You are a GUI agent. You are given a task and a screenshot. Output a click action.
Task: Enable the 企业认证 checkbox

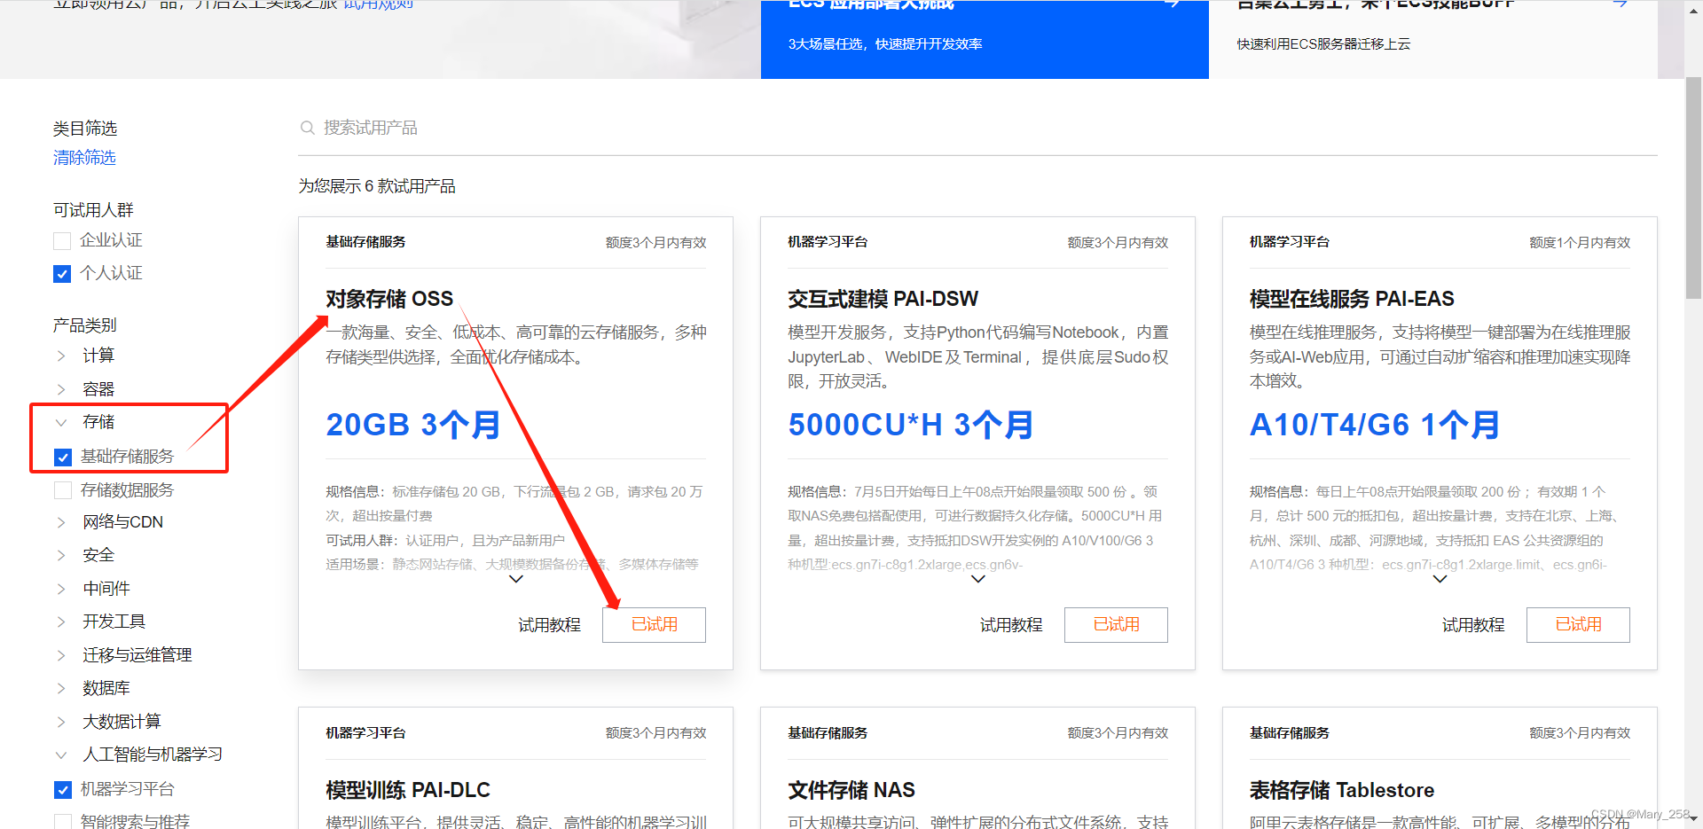click(61, 240)
